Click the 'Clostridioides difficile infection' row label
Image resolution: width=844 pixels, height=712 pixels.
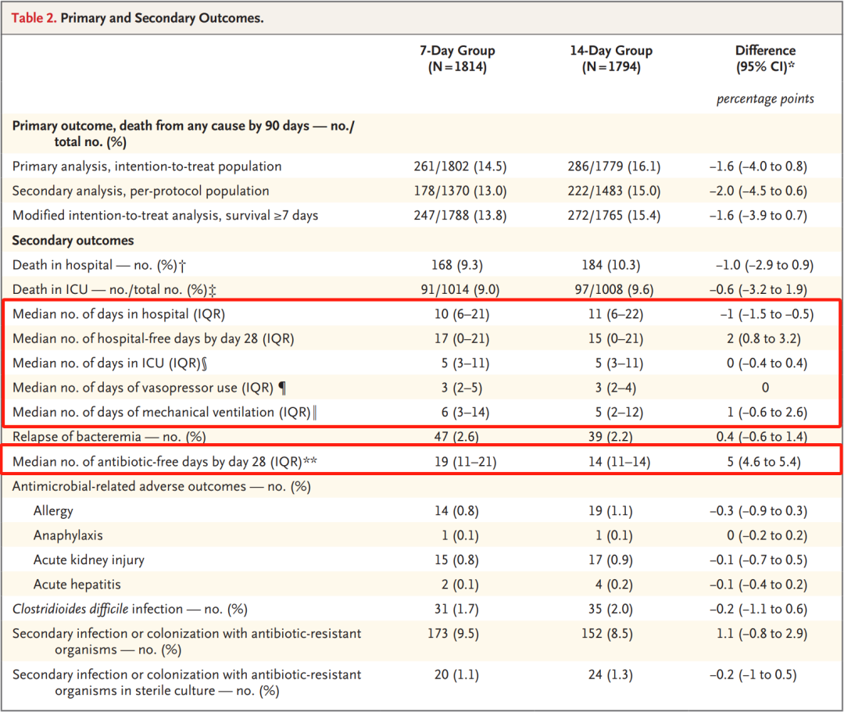point(130,609)
